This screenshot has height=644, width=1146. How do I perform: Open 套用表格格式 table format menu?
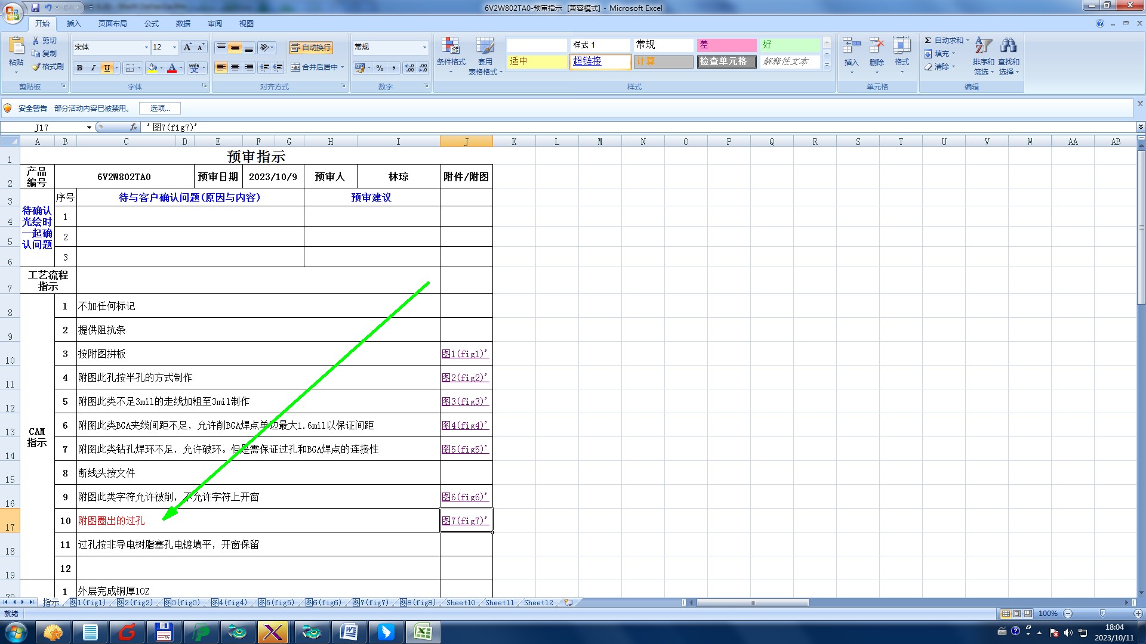point(485,55)
